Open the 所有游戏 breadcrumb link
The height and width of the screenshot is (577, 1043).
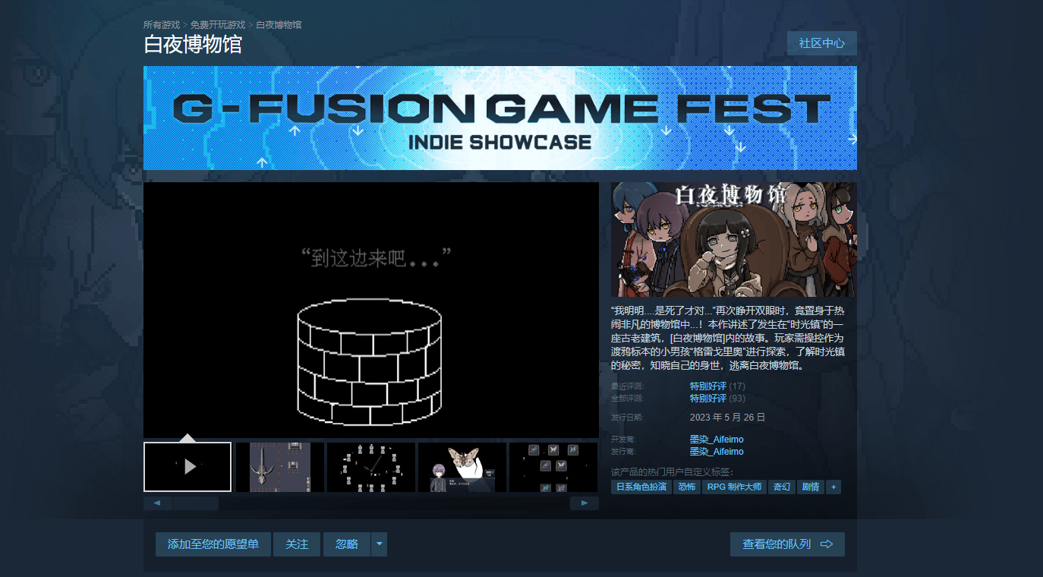point(162,25)
